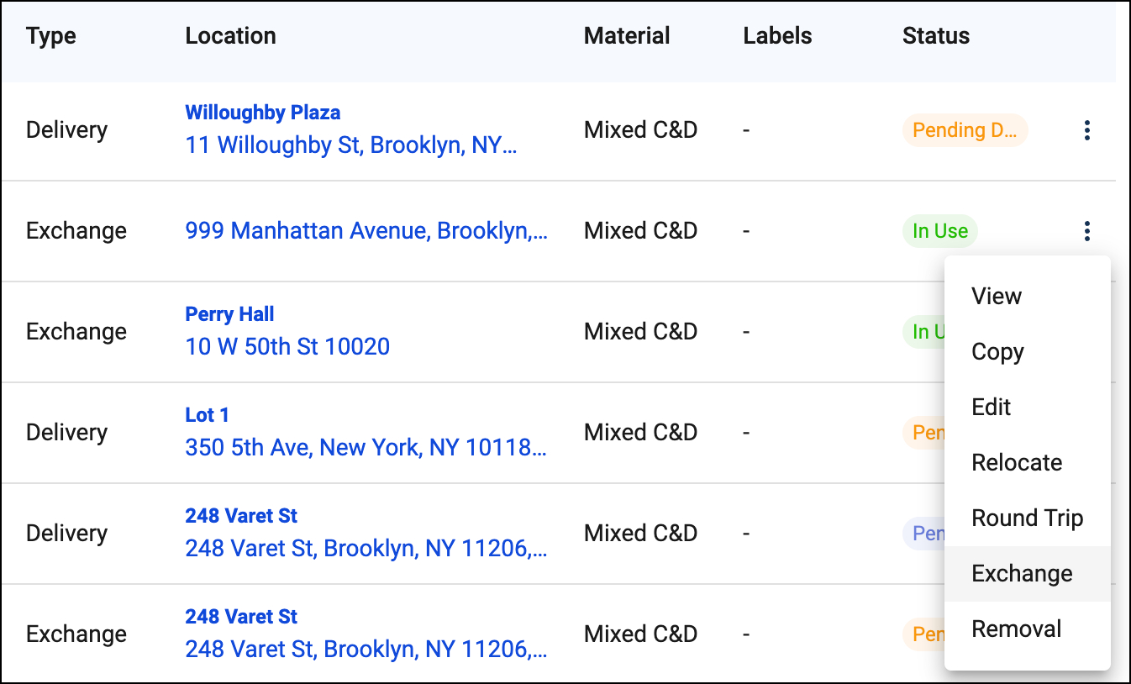
Task: Choose Removal from the actions menu
Action: [1017, 629]
